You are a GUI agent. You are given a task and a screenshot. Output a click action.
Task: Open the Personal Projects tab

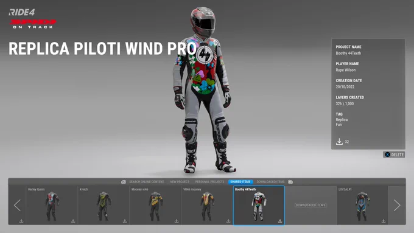[x=209, y=182]
